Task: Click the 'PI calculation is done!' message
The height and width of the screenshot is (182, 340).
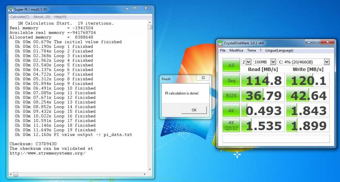Action: (x=182, y=93)
